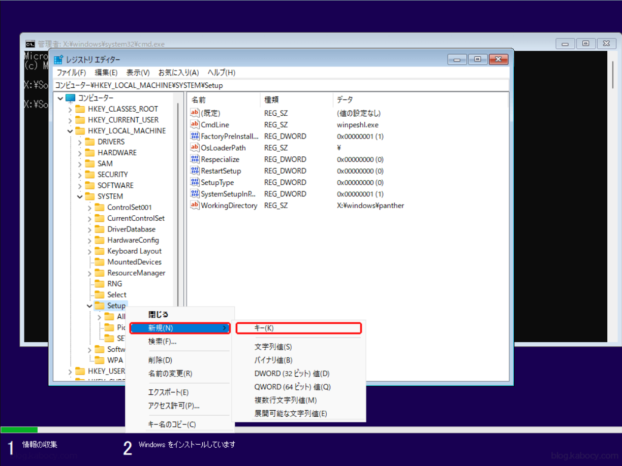Click the cmd.exe window title icon
Screen dimensions: 622x466
click(30, 44)
